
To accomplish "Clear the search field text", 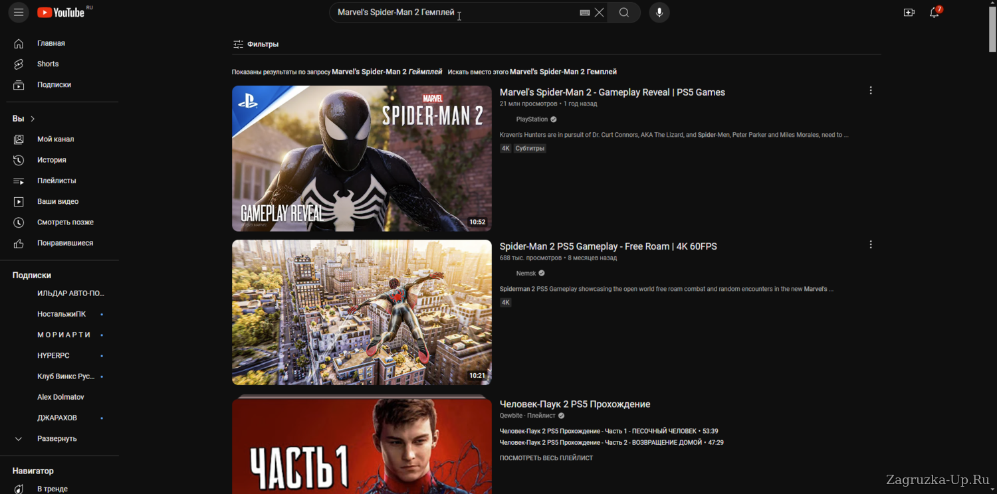I will tap(600, 13).
